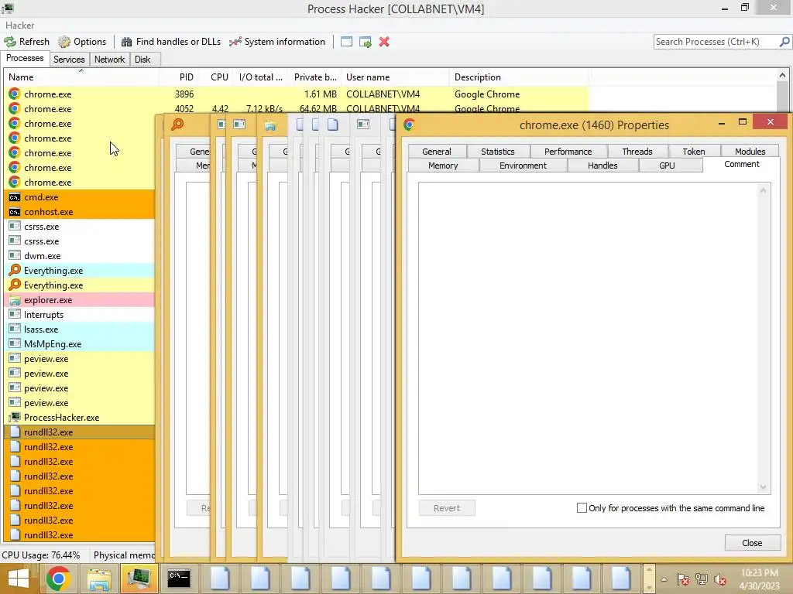Open the Command Prompt taskbar icon
793x594 pixels.
click(179, 579)
